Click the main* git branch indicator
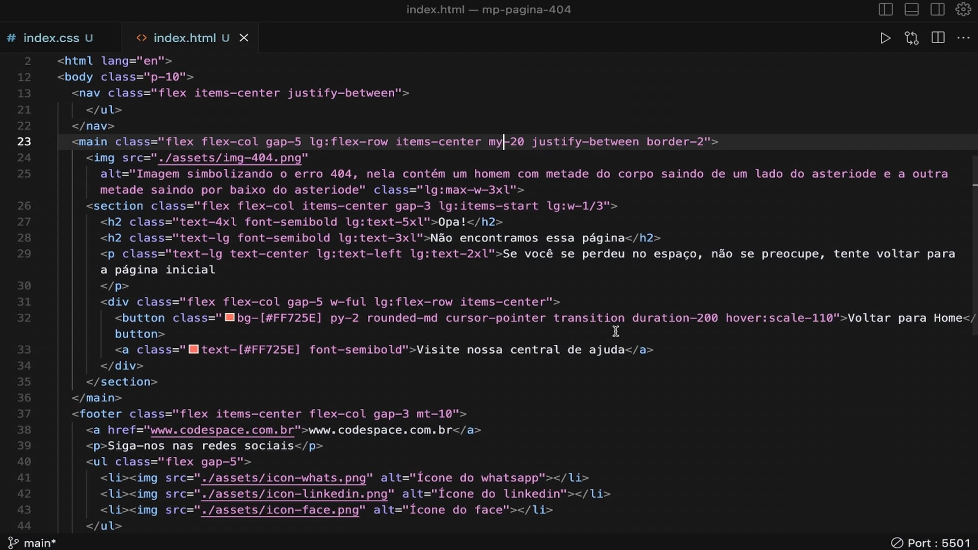This screenshot has width=978, height=550. click(x=32, y=543)
